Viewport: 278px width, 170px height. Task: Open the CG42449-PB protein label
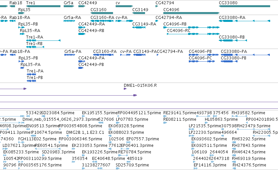pos(91,65)
